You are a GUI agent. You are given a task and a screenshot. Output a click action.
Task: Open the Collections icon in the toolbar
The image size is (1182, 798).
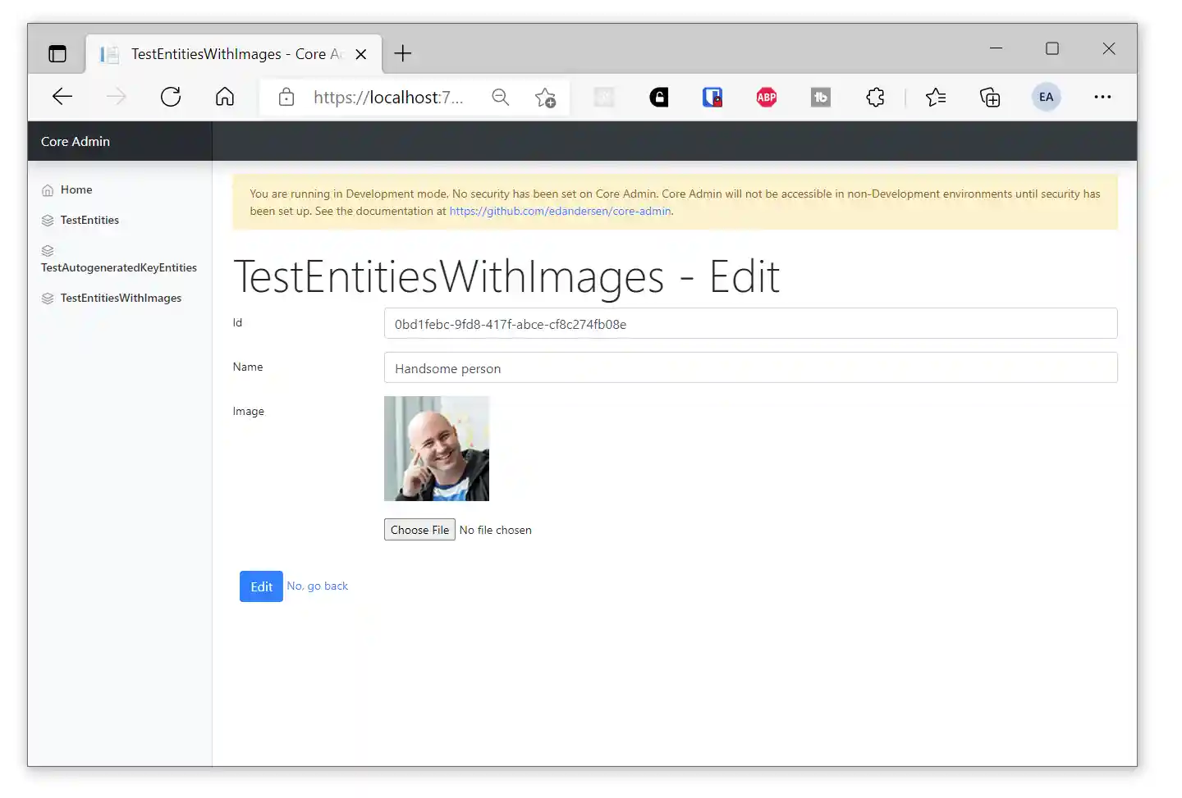coord(990,97)
